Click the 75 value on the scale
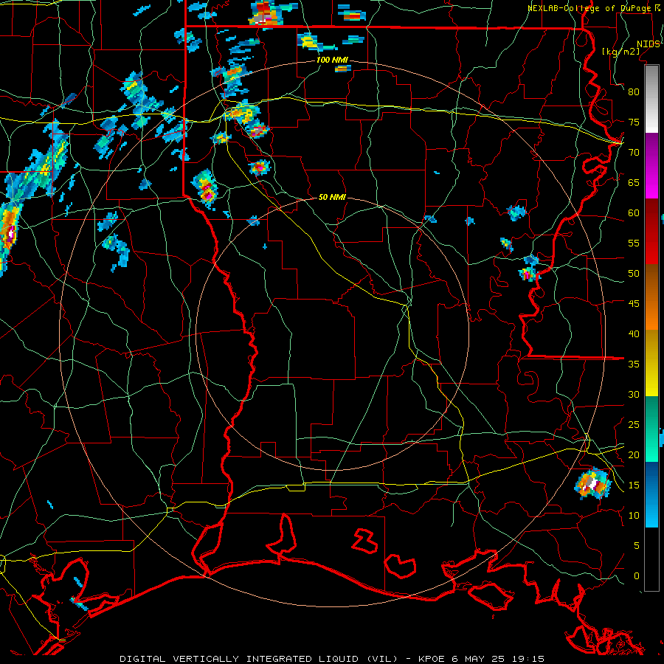664x664 pixels. tap(634, 122)
